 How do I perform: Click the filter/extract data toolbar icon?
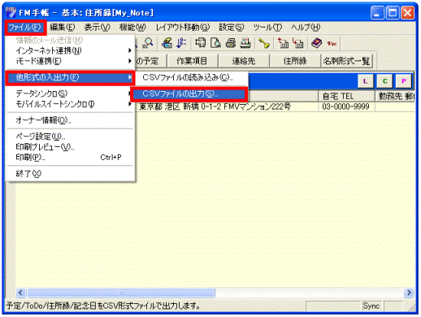(167, 43)
